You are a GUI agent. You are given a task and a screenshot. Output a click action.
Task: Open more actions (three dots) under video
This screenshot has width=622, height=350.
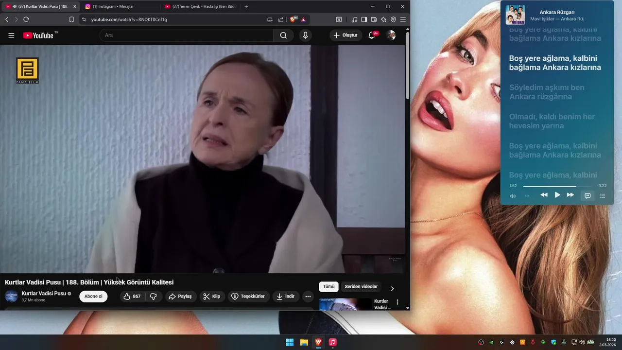click(308, 296)
